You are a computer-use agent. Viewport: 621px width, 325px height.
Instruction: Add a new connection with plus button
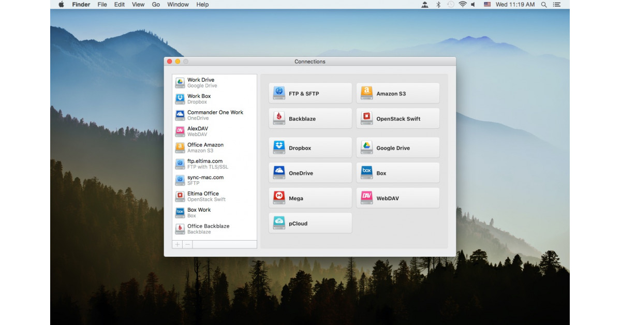(178, 244)
